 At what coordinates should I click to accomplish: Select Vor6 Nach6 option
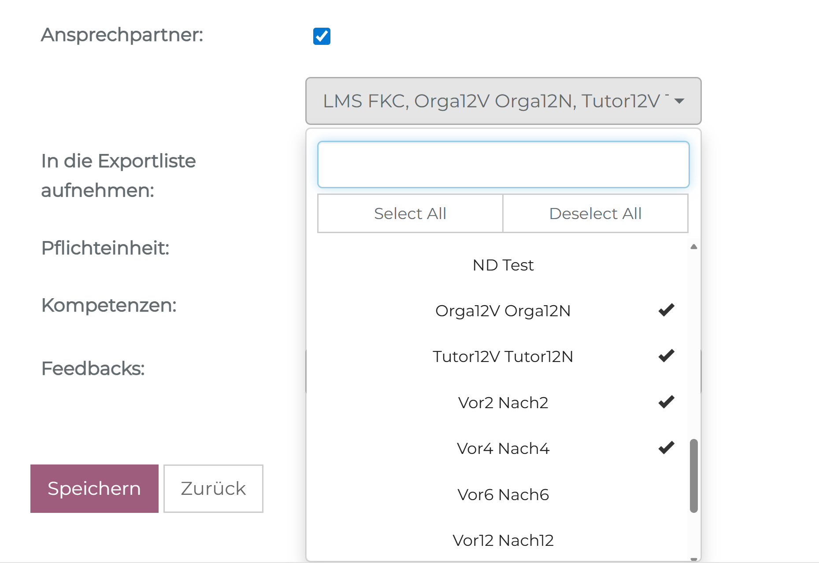(503, 495)
